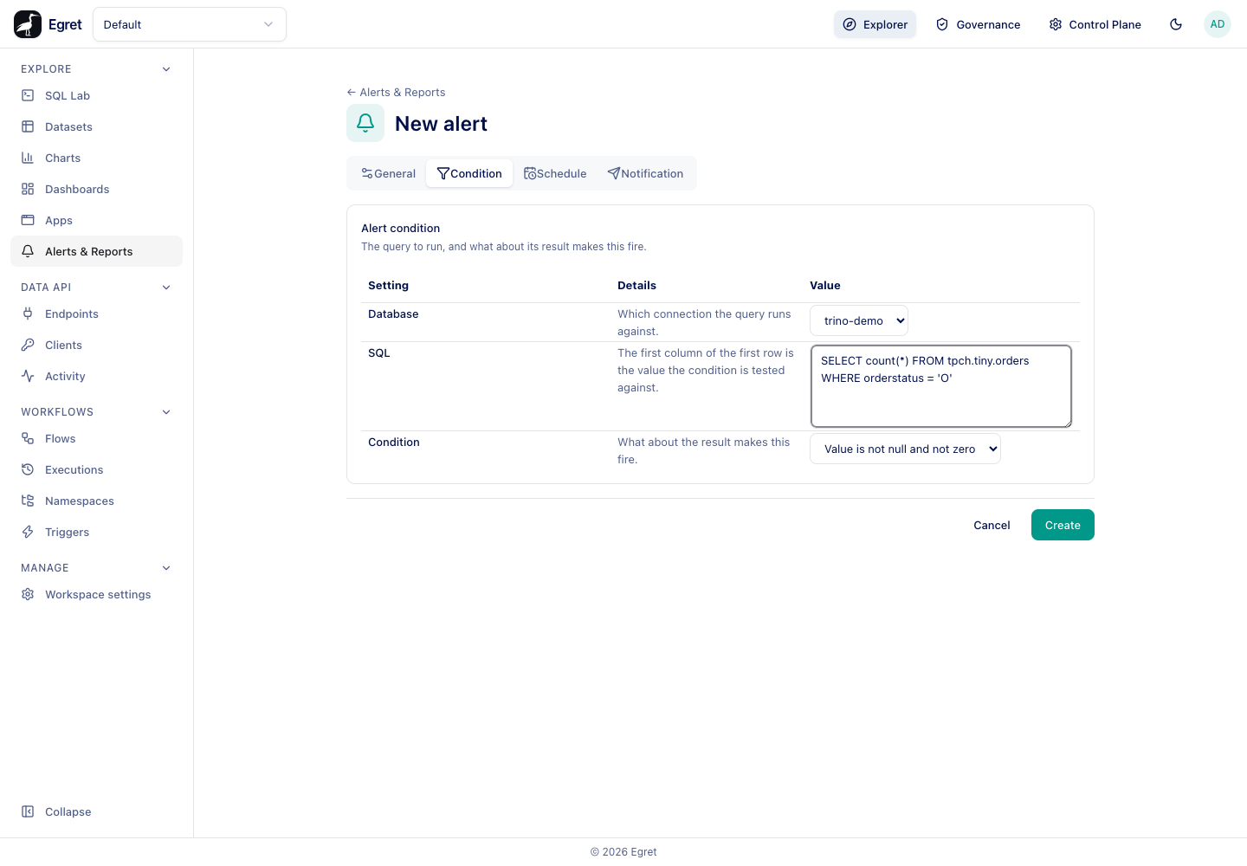The width and height of the screenshot is (1247, 866).
Task: Open Control Plane in the top navigation
Action: click(x=1095, y=24)
